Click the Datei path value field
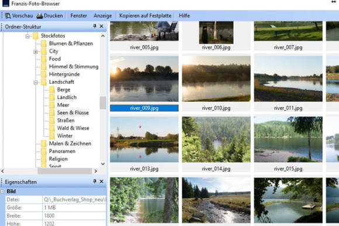The height and width of the screenshot is (226, 339). (75, 200)
